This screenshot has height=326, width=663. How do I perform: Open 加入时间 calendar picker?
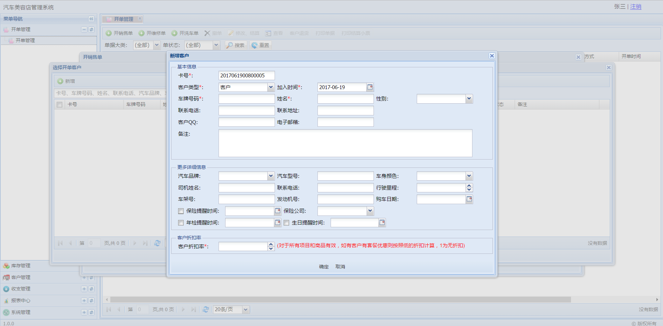[x=370, y=87]
